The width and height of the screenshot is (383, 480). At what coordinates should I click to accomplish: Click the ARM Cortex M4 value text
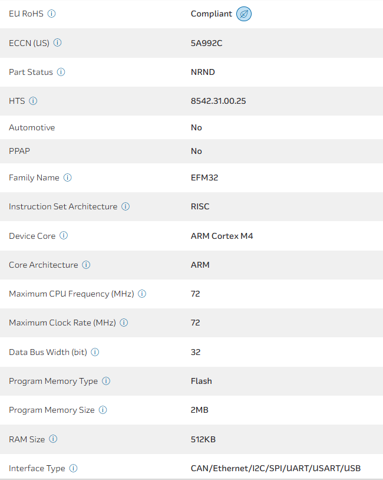tap(222, 236)
